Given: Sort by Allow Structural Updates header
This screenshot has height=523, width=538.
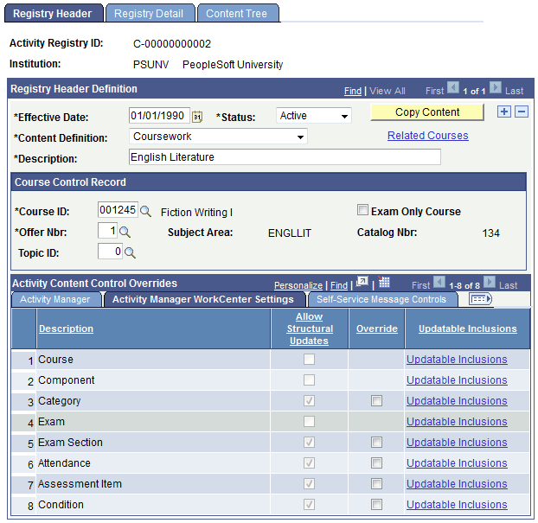Looking at the screenshot, I should 310,328.
